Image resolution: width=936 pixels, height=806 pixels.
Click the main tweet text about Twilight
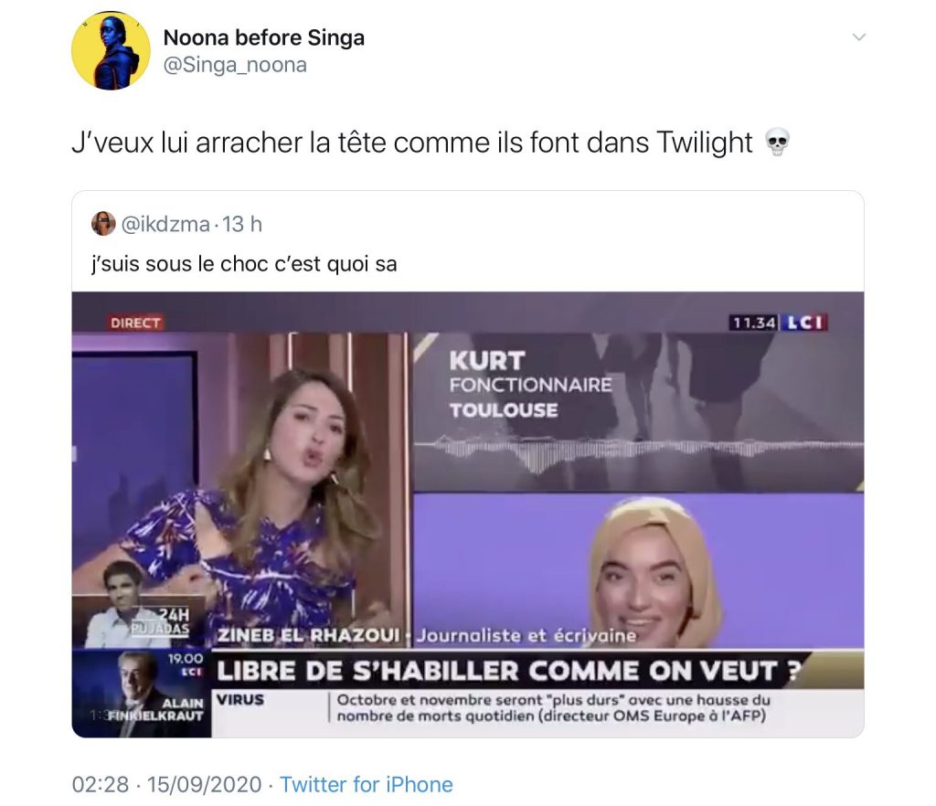[412, 143]
